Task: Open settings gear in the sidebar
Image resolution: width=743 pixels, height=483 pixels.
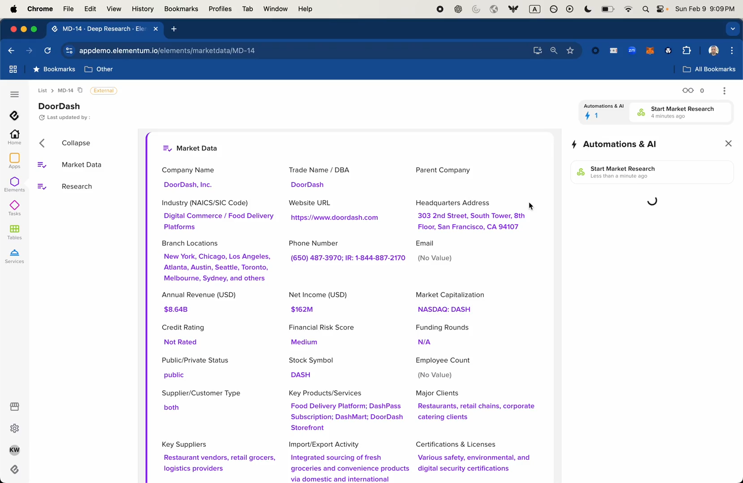Action: tap(14, 428)
